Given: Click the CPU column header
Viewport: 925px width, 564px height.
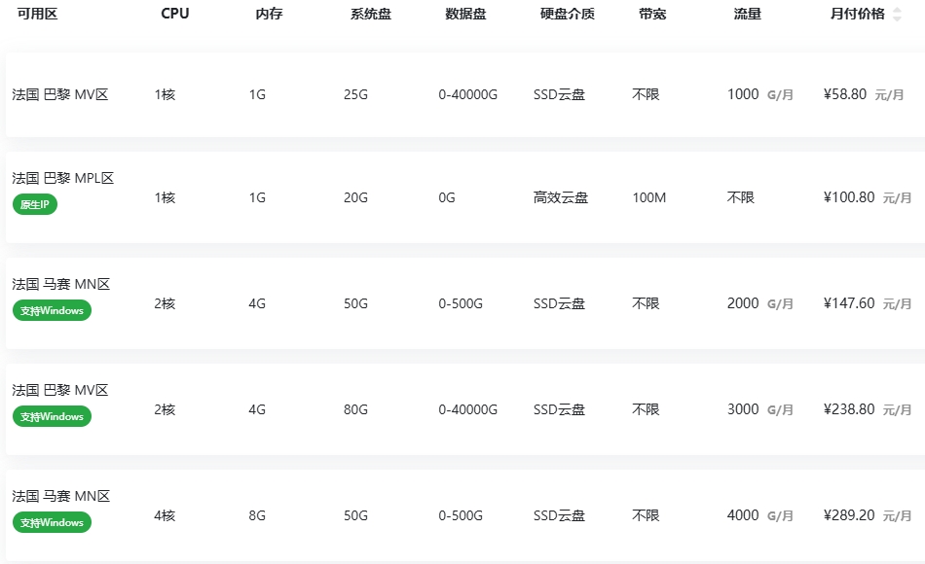Looking at the screenshot, I should pyautogui.click(x=175, y=14).
